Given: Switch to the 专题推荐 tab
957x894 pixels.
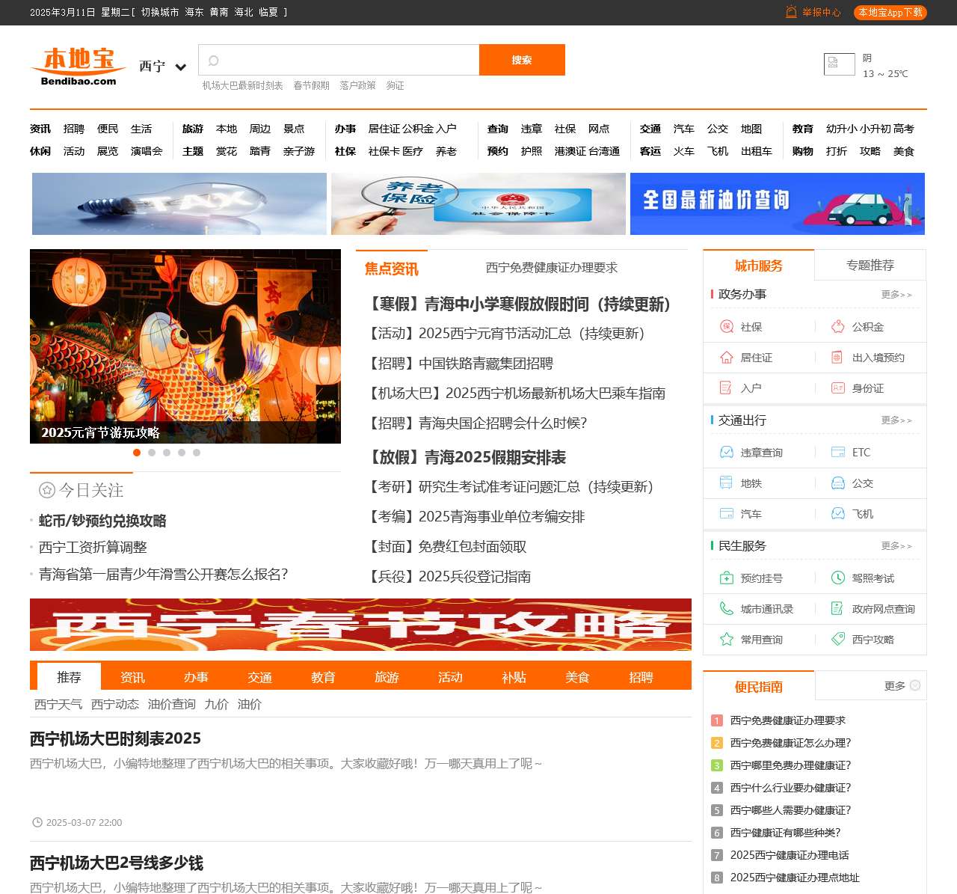Looking at the screenshot, I should click(x=870, y=266).
